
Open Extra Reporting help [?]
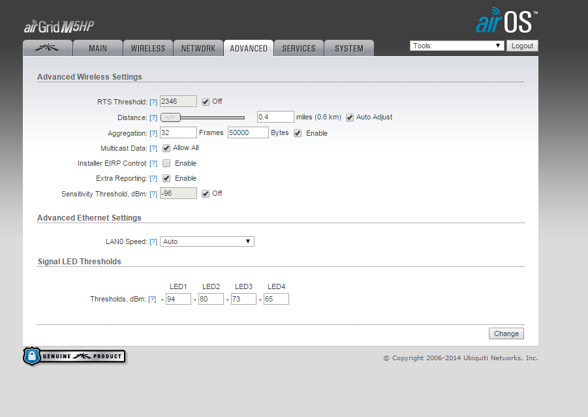click(153, 179)
